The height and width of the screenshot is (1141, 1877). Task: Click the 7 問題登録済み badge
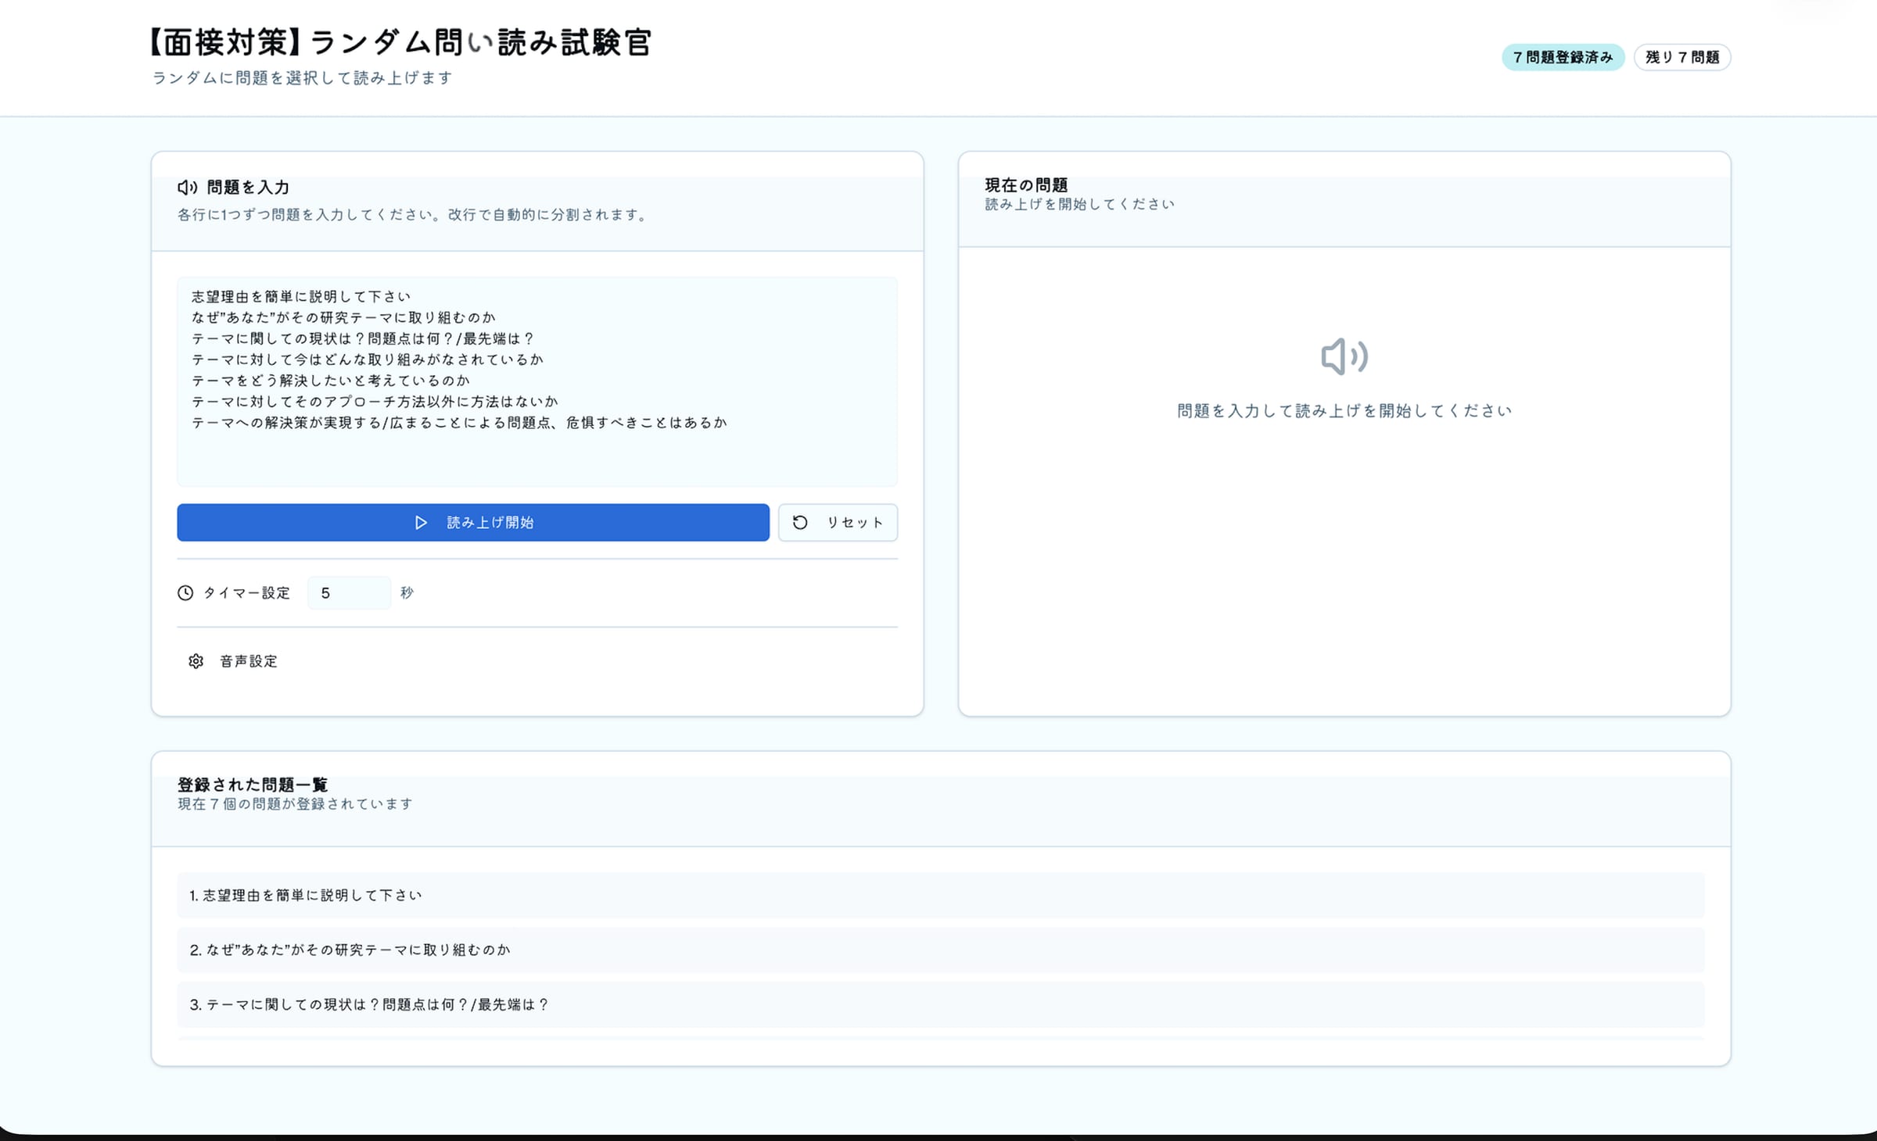[x=1563, y=57]
